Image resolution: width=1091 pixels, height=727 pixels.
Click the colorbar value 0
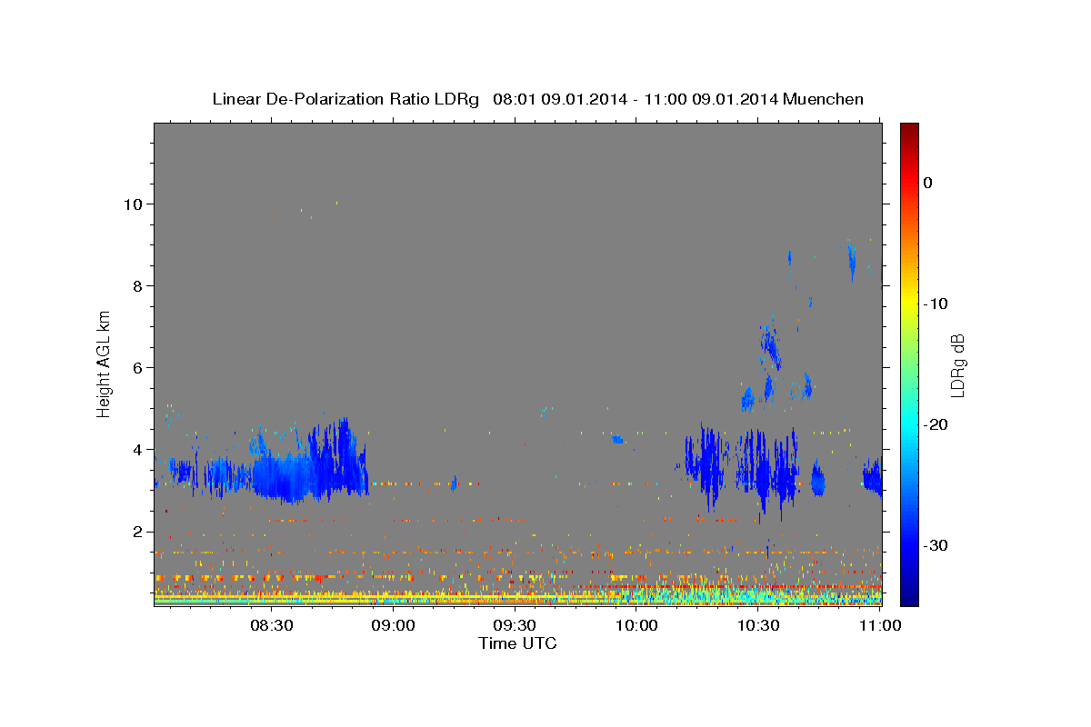[x=927, y=183]
